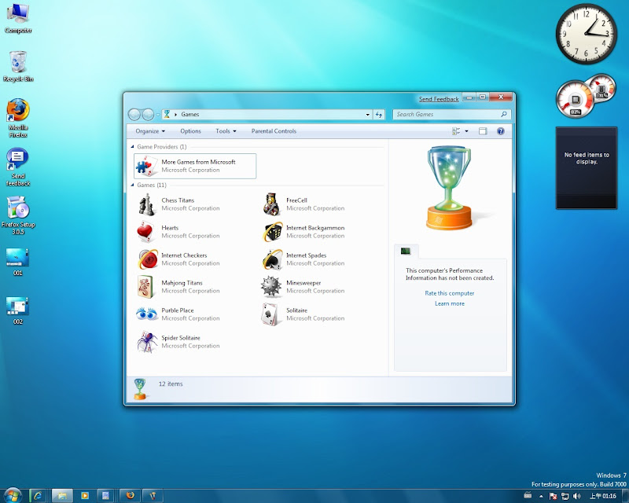Open the address bar history dropdown
This screenshot has width=629, height=503.
coord(367,114)
